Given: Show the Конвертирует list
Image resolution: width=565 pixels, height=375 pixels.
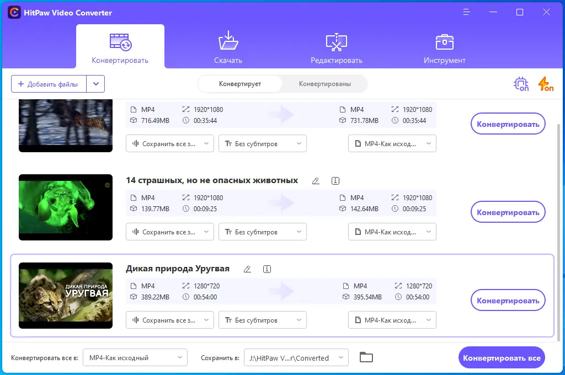Looking at the screenshot, I should coord(240,84).
